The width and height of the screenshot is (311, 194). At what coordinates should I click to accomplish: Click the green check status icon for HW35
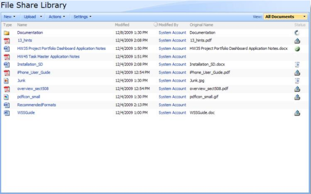point(297,49)
